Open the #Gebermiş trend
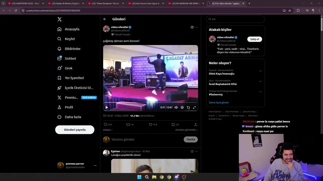Screen dimensions: 323x181 [216, 95]
